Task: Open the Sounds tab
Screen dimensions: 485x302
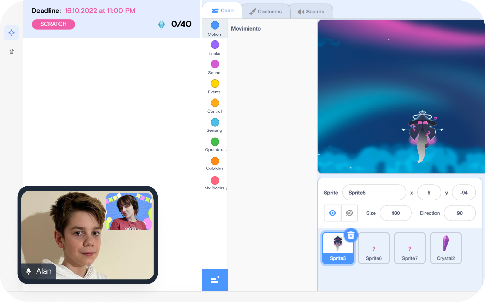Action: [311, 11]
